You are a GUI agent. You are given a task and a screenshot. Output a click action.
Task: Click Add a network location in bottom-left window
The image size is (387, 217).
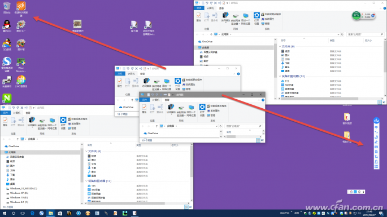(x=52, y=123)
